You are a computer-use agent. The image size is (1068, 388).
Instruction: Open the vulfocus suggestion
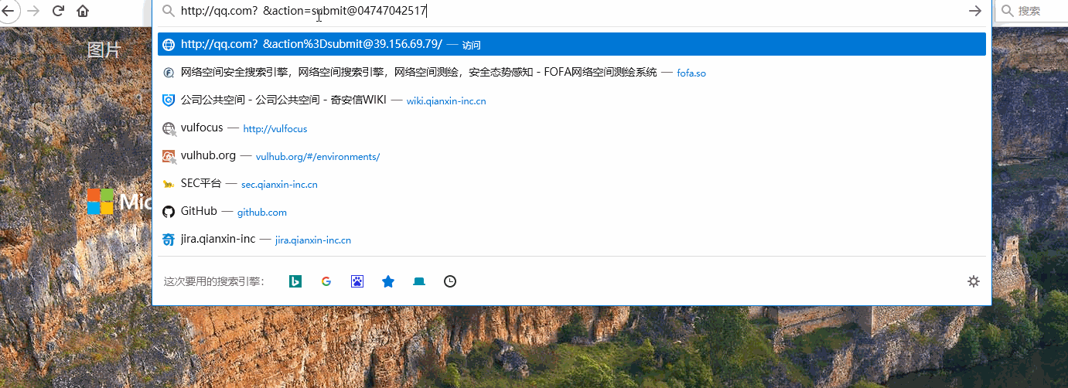(x=572, y=128)
